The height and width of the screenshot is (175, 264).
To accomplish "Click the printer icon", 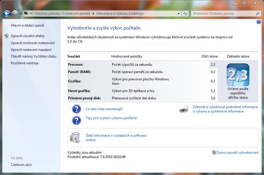I will coord(184,109).
